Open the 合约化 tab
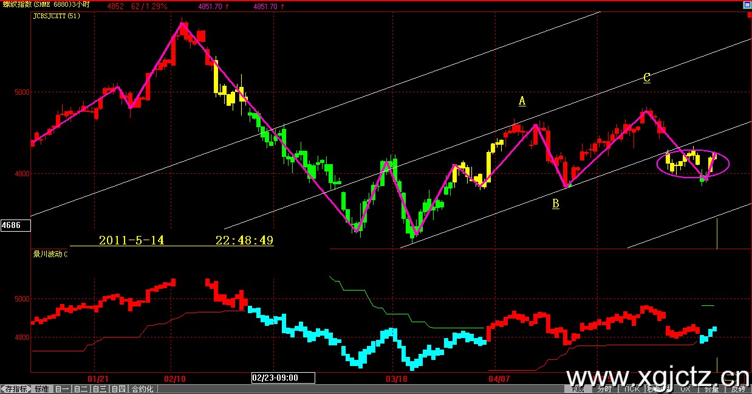Image resolution: width=752 pixels, height=394 pixels. (143, 389)
